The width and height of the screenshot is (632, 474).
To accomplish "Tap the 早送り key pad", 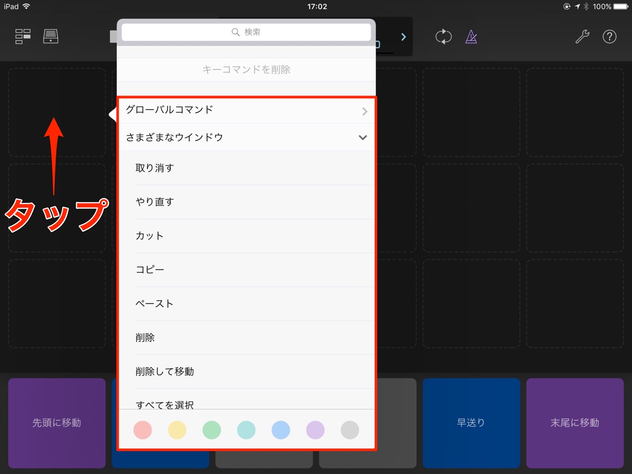I will click(471, 423).
